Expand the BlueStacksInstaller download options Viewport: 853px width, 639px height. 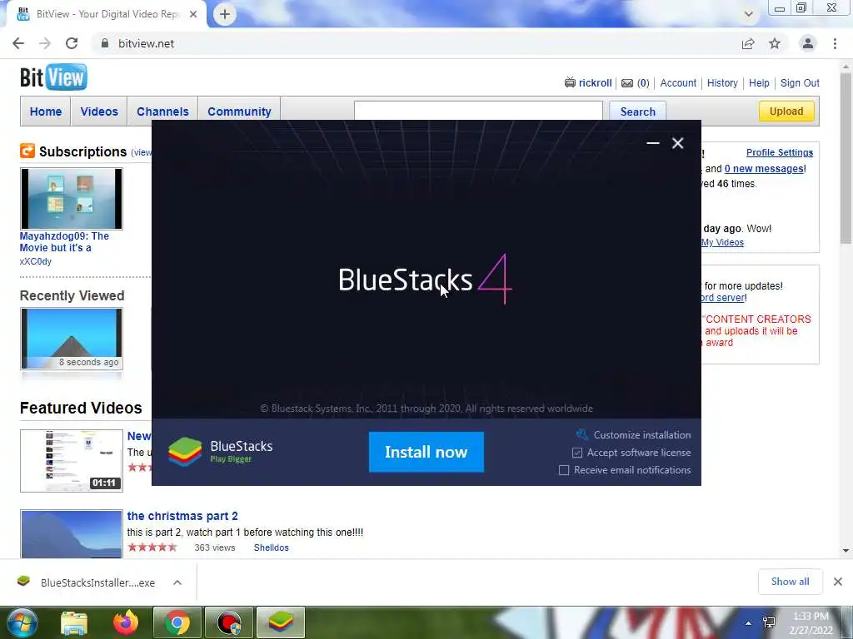click(177, 582)
